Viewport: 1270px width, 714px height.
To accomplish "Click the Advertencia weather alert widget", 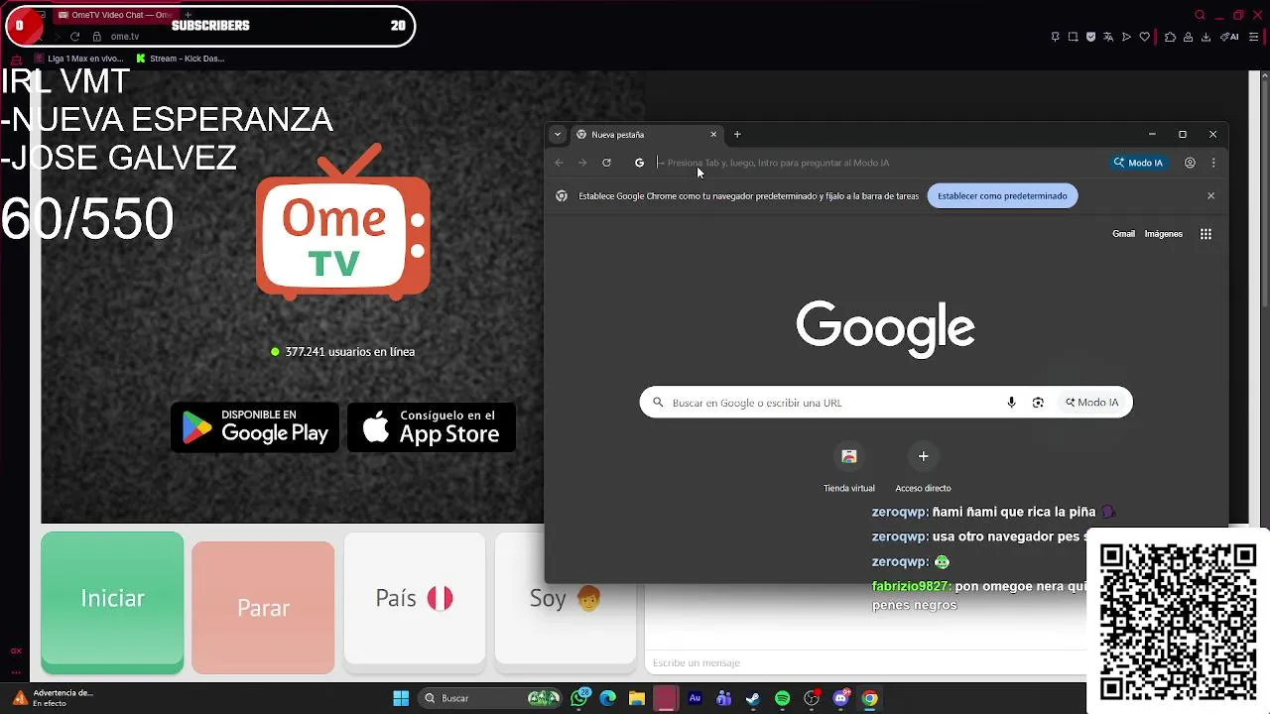I will [x=55, y=698].
